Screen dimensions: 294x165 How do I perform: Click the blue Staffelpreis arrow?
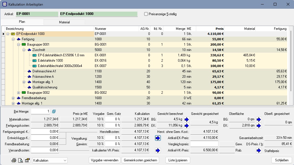point(259,151)
